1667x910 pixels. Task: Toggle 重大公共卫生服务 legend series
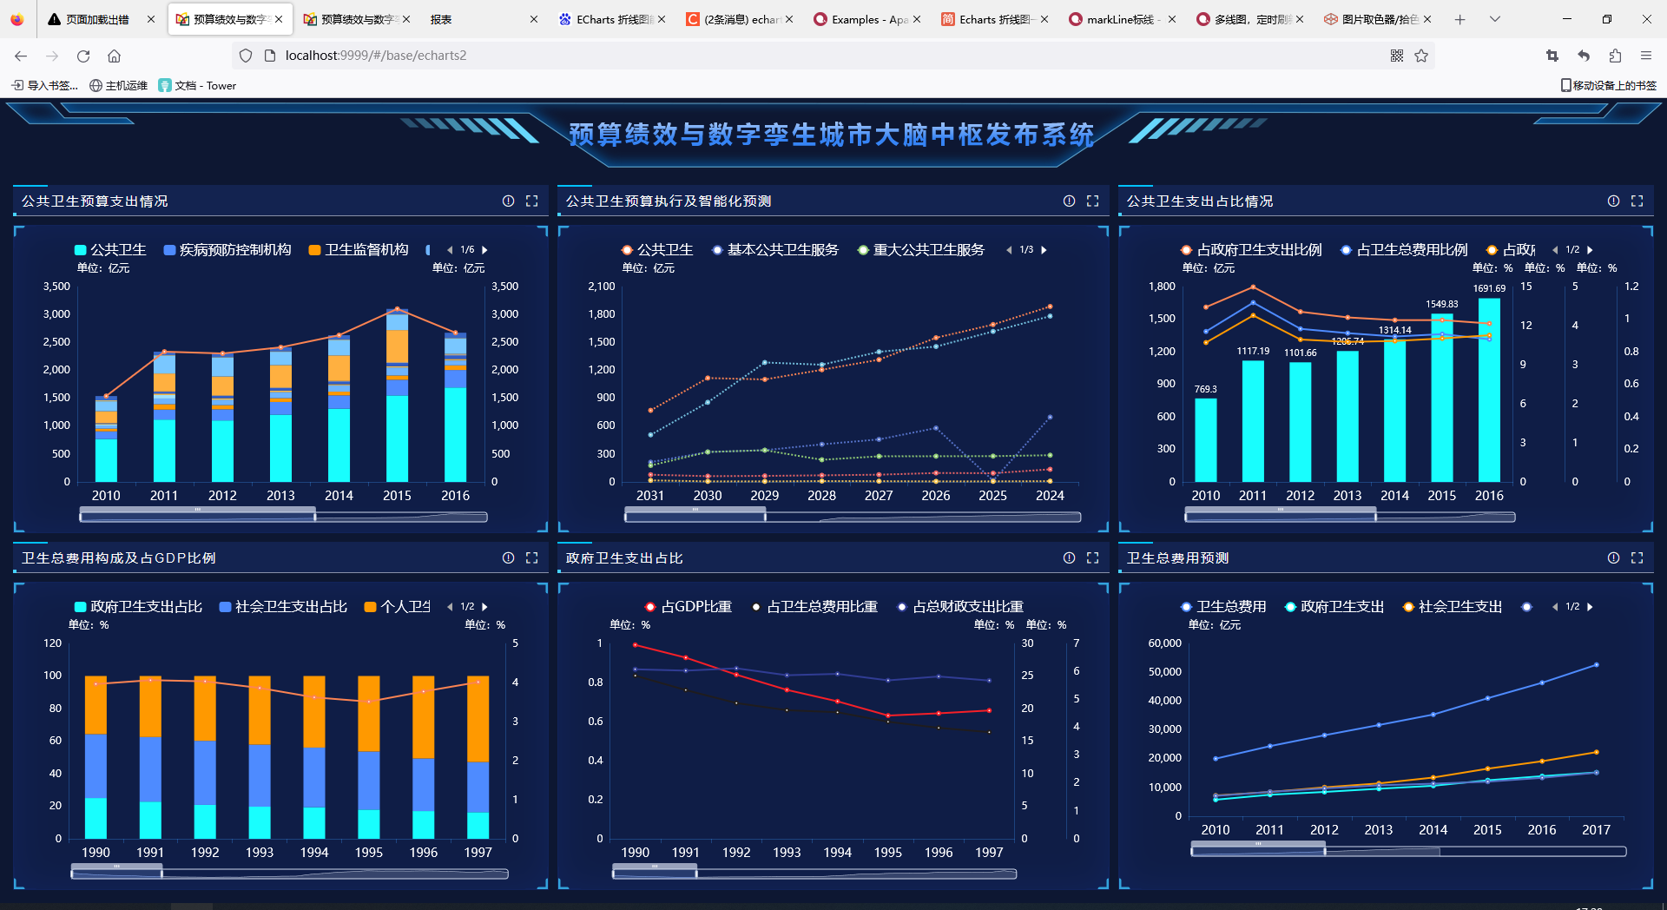pyautogui.click(x=921, y=250)
